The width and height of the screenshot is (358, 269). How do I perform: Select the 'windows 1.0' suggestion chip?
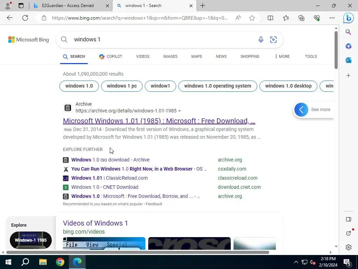[79, 86]
